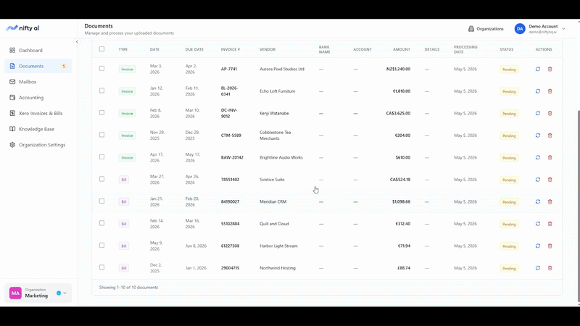Select the Harbor Light Stream bill checkbox
The width and height of the screenshot is (580, 326).
[101, 246]
